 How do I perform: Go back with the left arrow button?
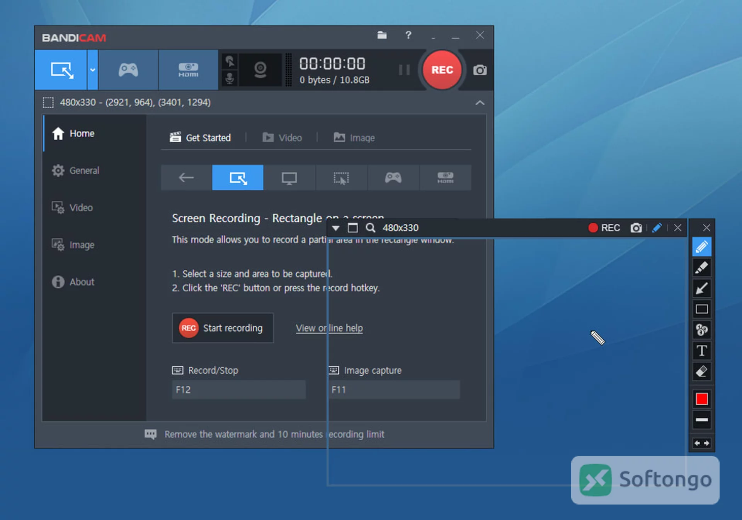[x=186, y=178]
